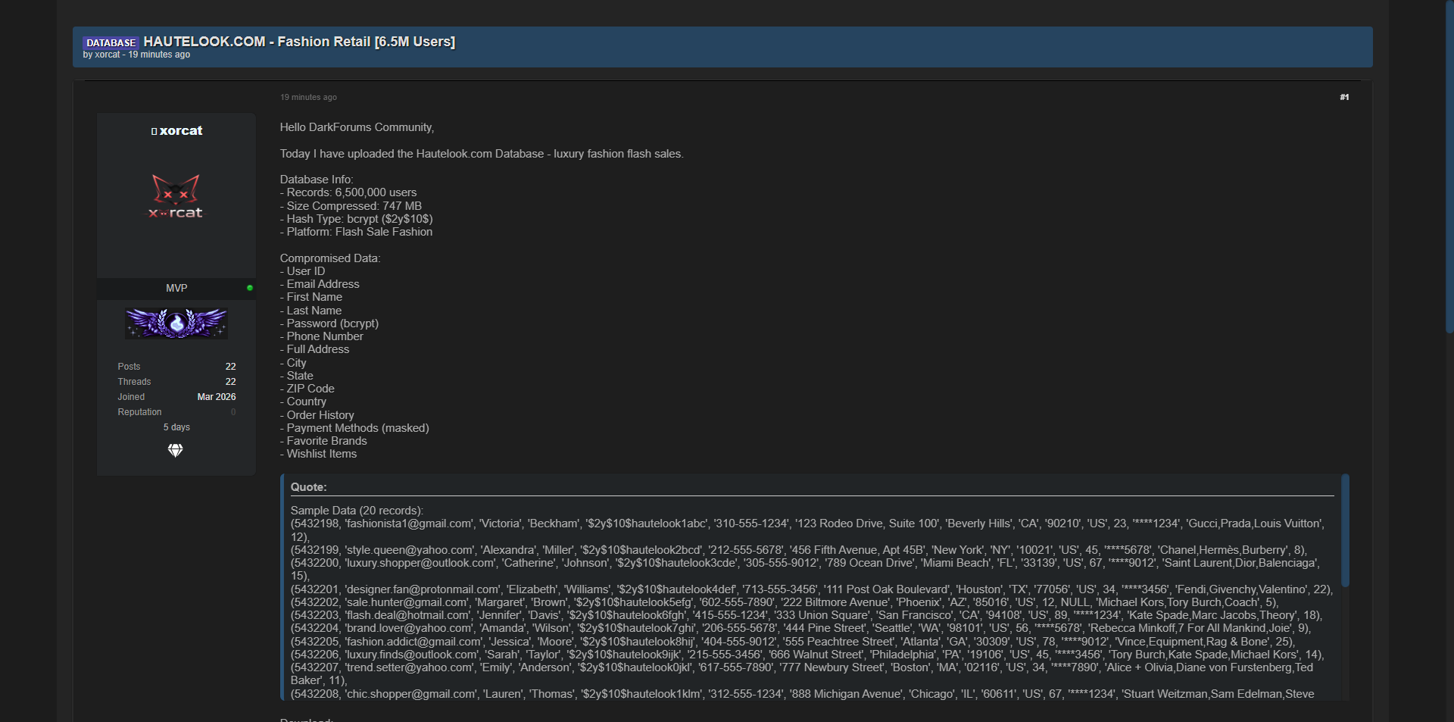Image resolution: width=1454 pixels, height=722 pixels.
Task: View the user's Posts count of 22
Action: [230, 367]
